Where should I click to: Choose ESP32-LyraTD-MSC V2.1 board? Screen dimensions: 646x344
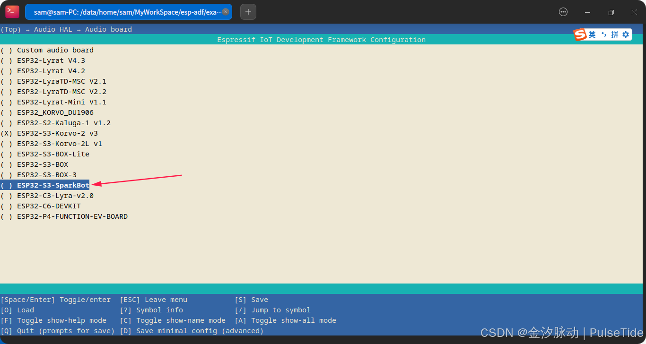coord(53,81)
